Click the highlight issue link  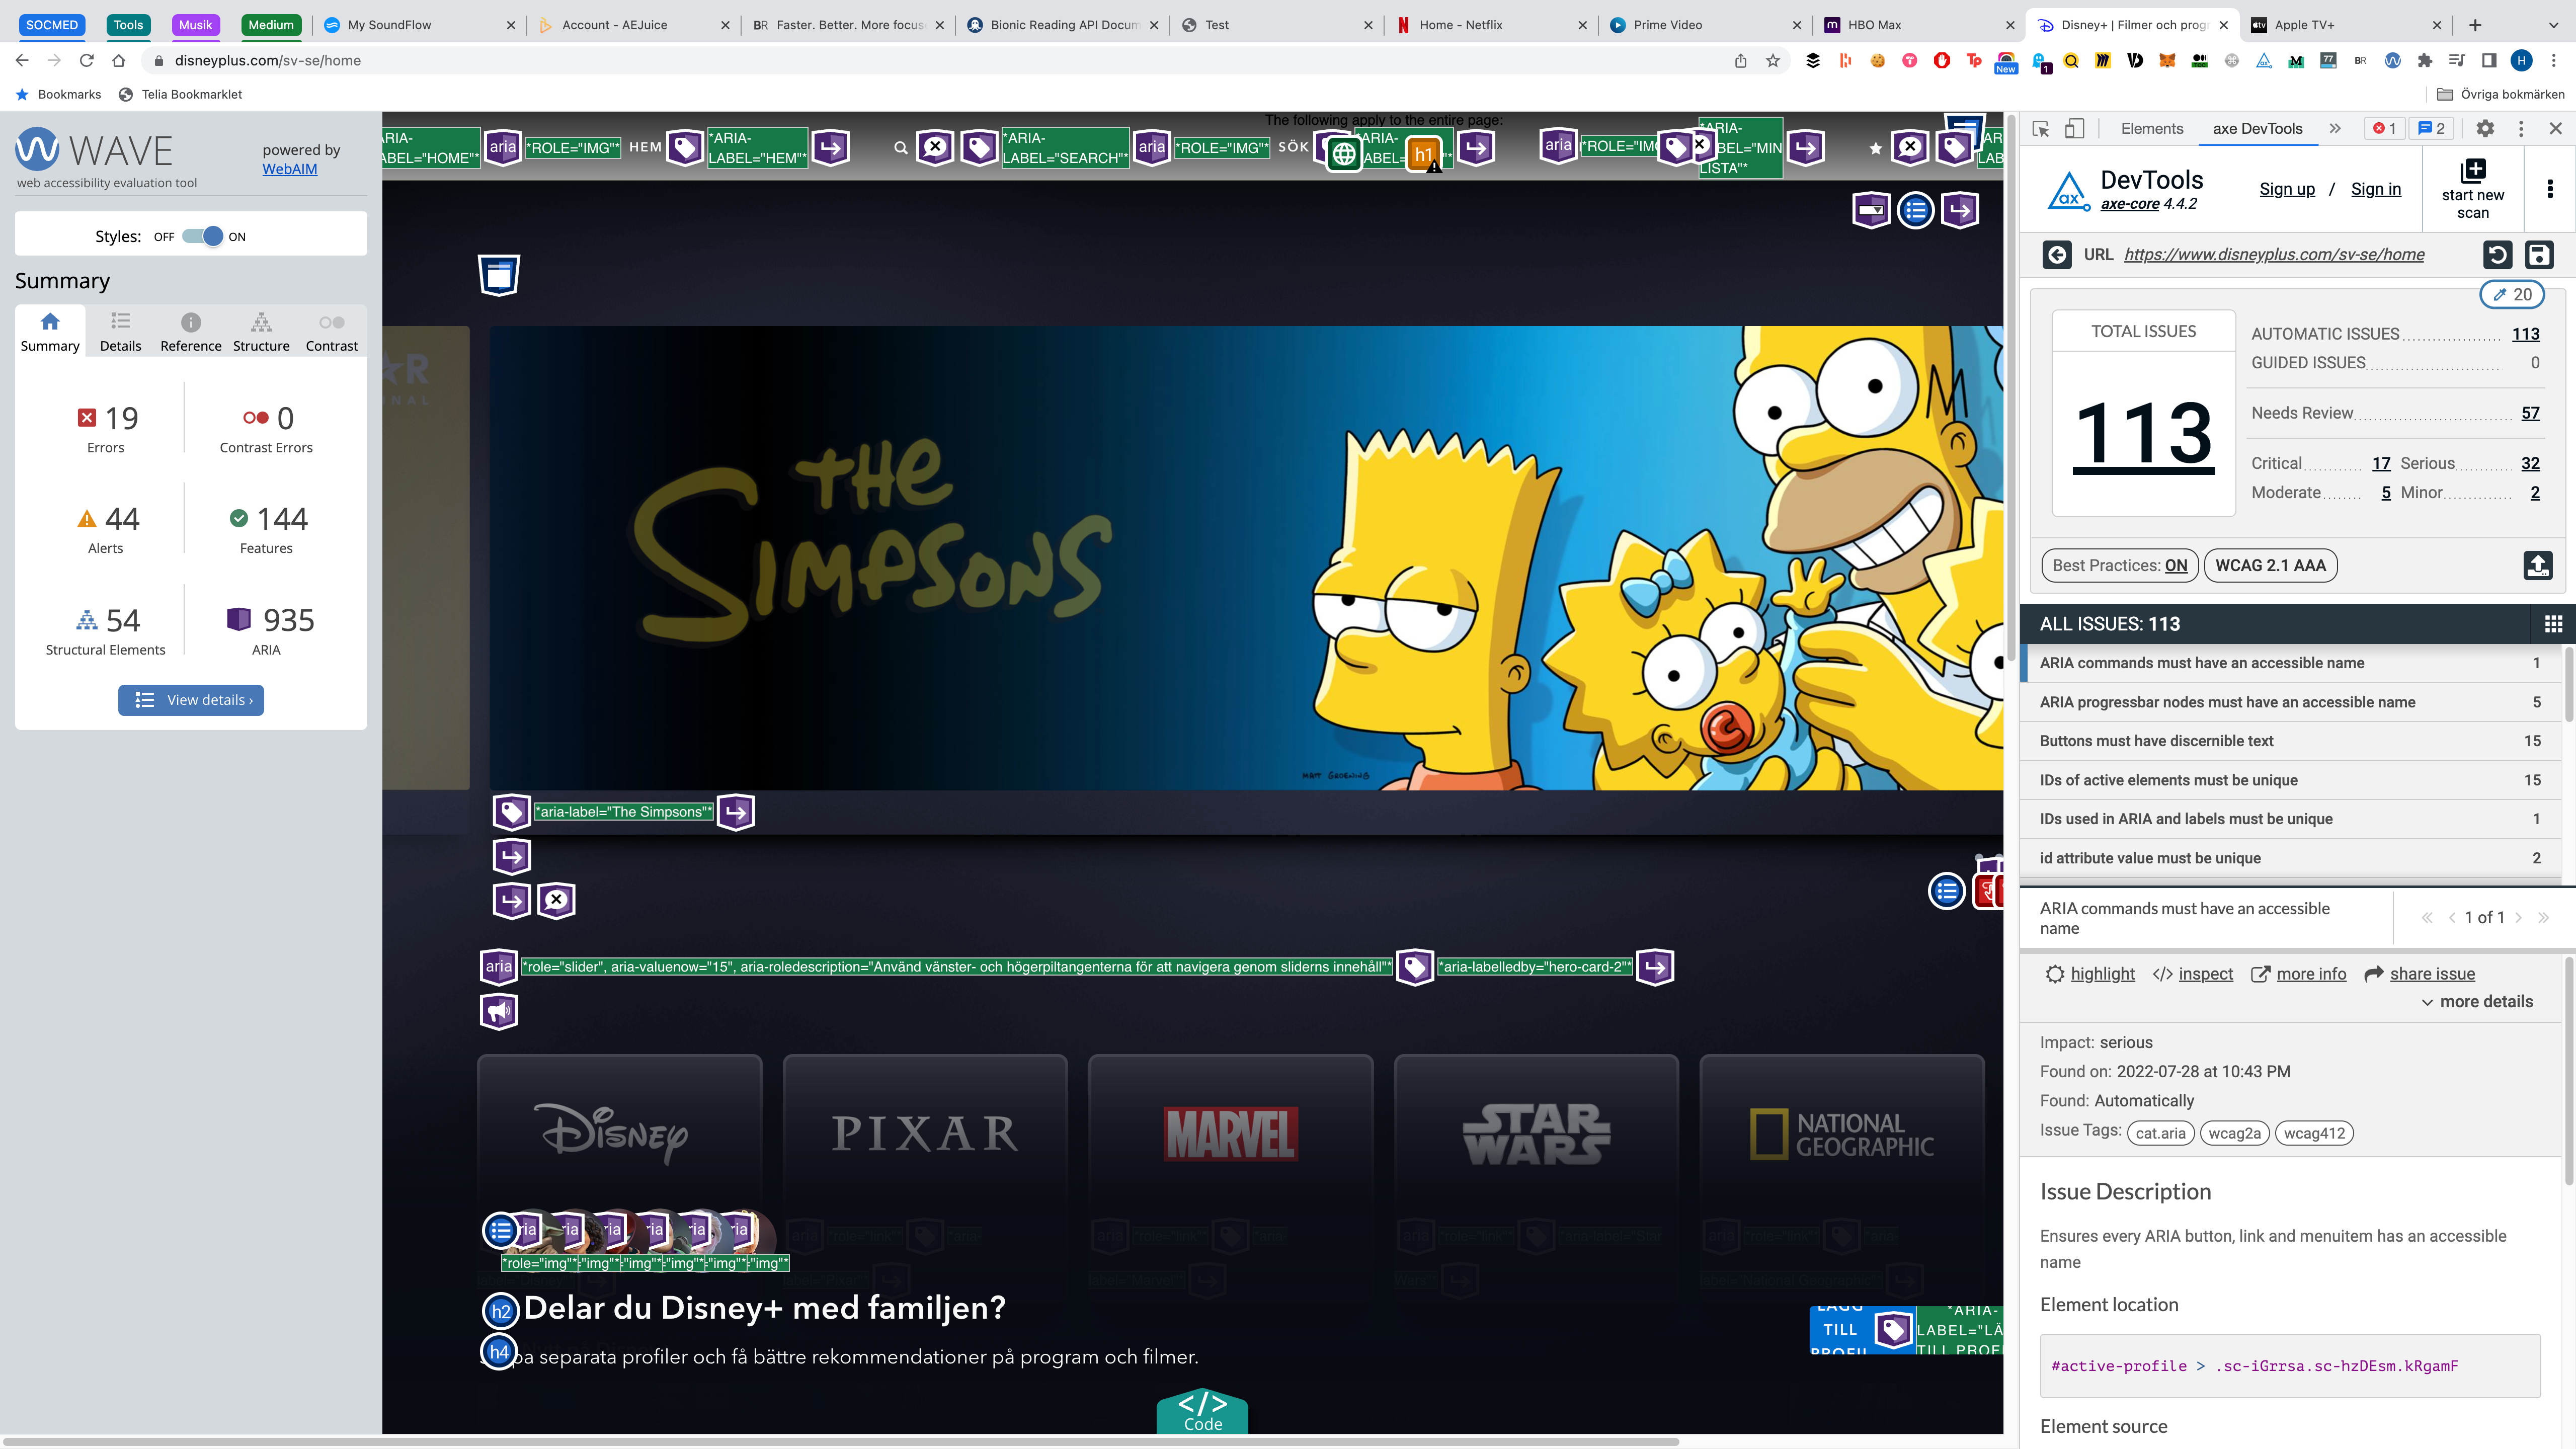click(2090, 974)
